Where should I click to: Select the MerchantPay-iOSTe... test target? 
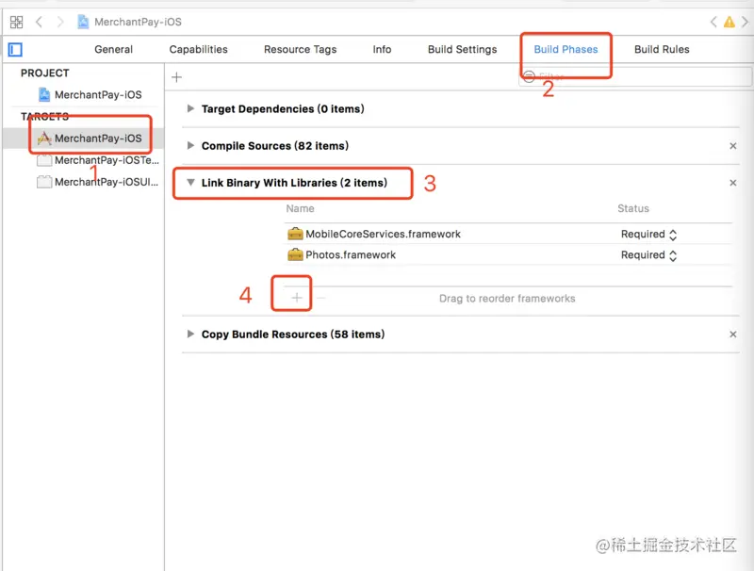98,160
